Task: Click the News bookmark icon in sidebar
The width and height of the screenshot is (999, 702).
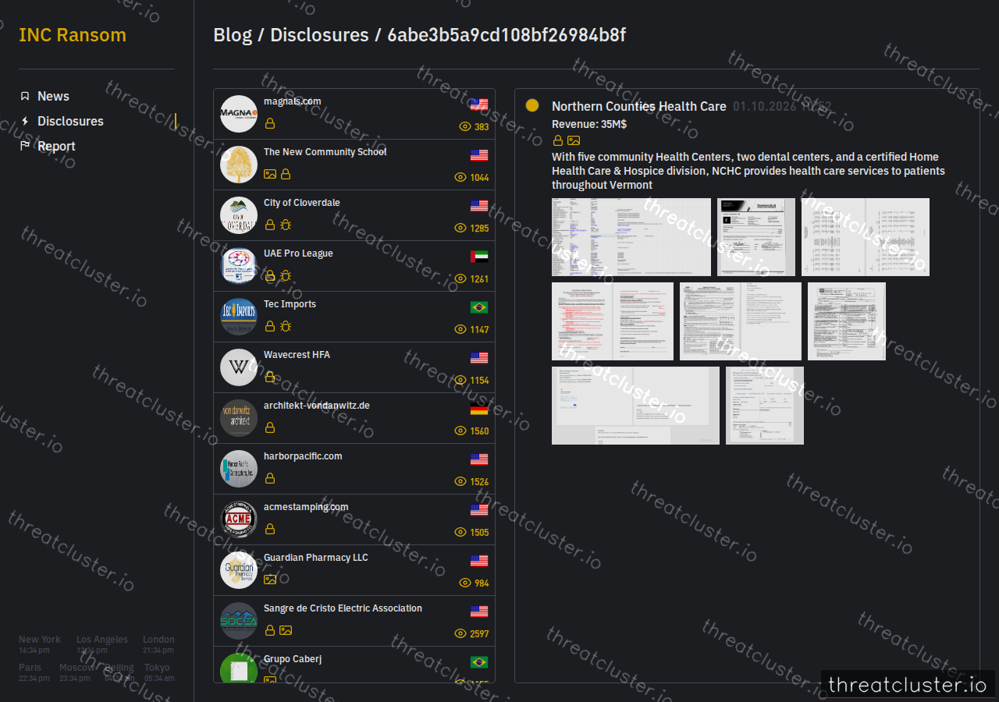Action: 25,96
